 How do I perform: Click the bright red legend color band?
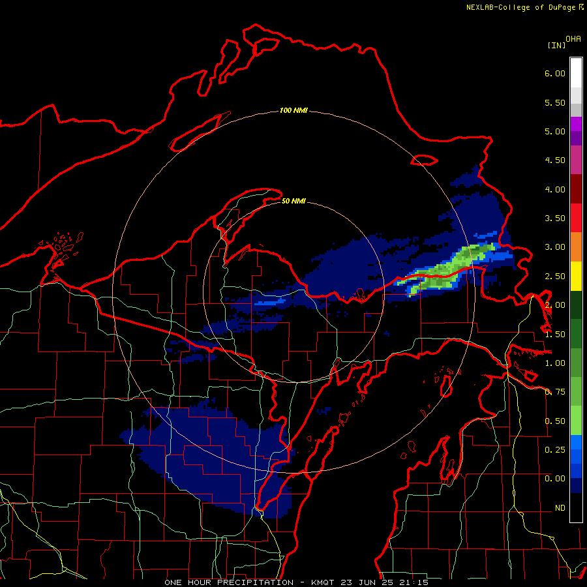click(576, 218)
